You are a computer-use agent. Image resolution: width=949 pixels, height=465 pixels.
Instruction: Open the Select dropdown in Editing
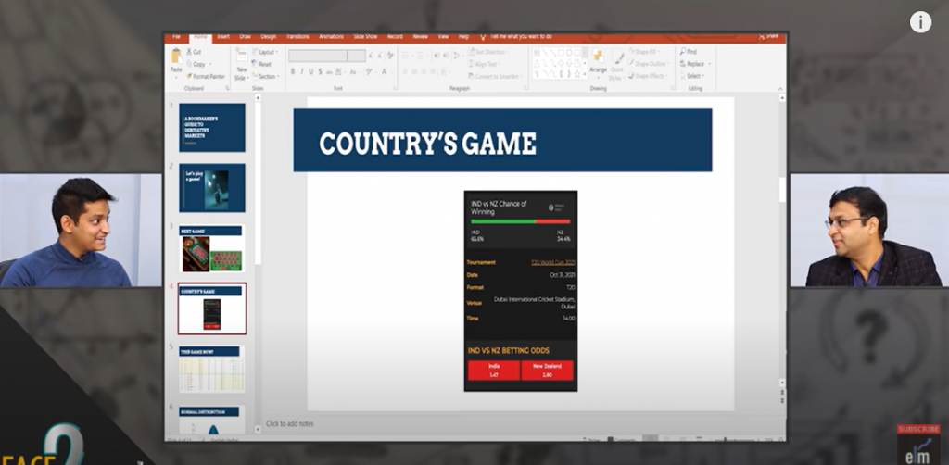pos(690,76)
